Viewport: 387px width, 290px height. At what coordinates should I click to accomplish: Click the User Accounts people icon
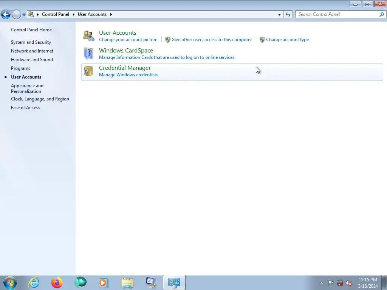tap(88, 36)
